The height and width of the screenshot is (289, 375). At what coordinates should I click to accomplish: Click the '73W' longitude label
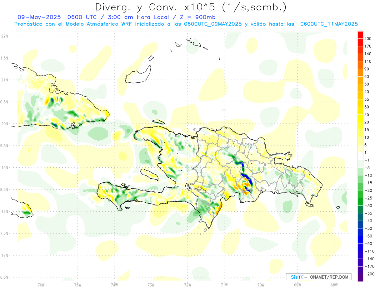pyautogui.click(x=151, y=285)
